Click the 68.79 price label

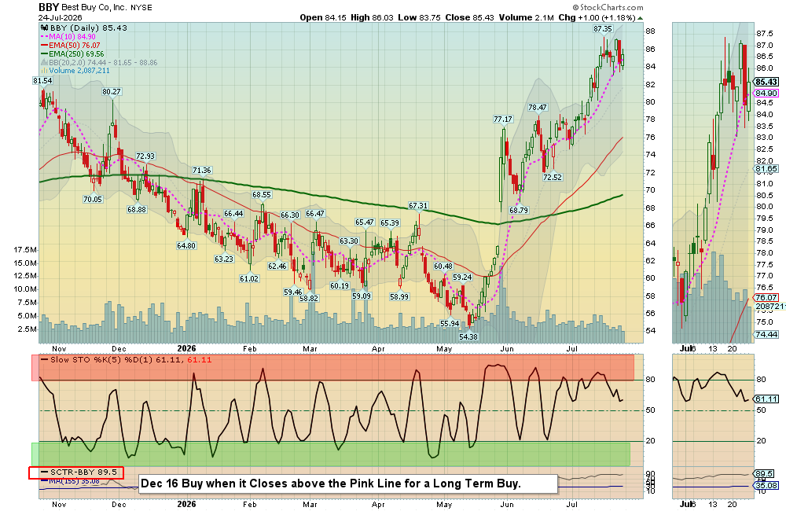[x=519, y=210]
